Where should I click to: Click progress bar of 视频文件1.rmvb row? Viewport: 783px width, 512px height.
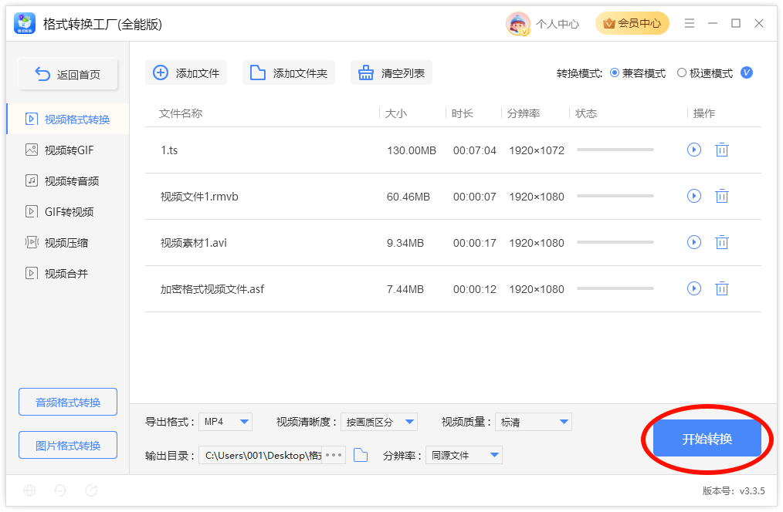[615, 196]
